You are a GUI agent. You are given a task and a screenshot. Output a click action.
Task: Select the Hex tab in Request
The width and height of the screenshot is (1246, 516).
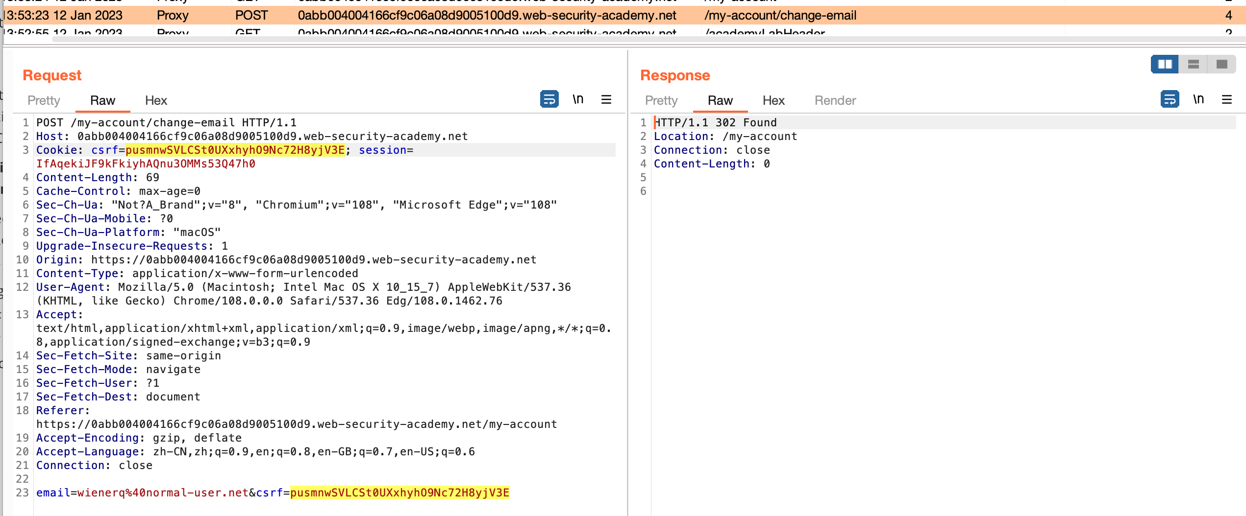(x=156, y=100)
